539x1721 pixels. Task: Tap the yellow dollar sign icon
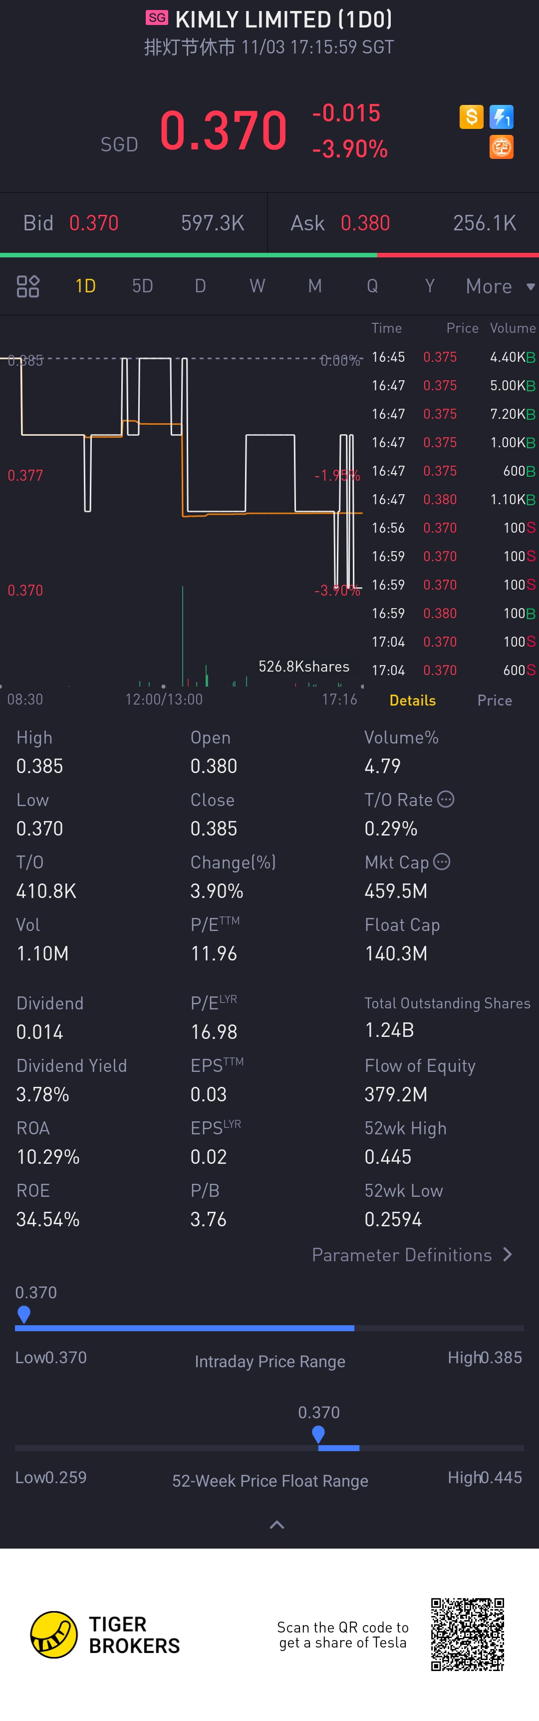(471, 117)
